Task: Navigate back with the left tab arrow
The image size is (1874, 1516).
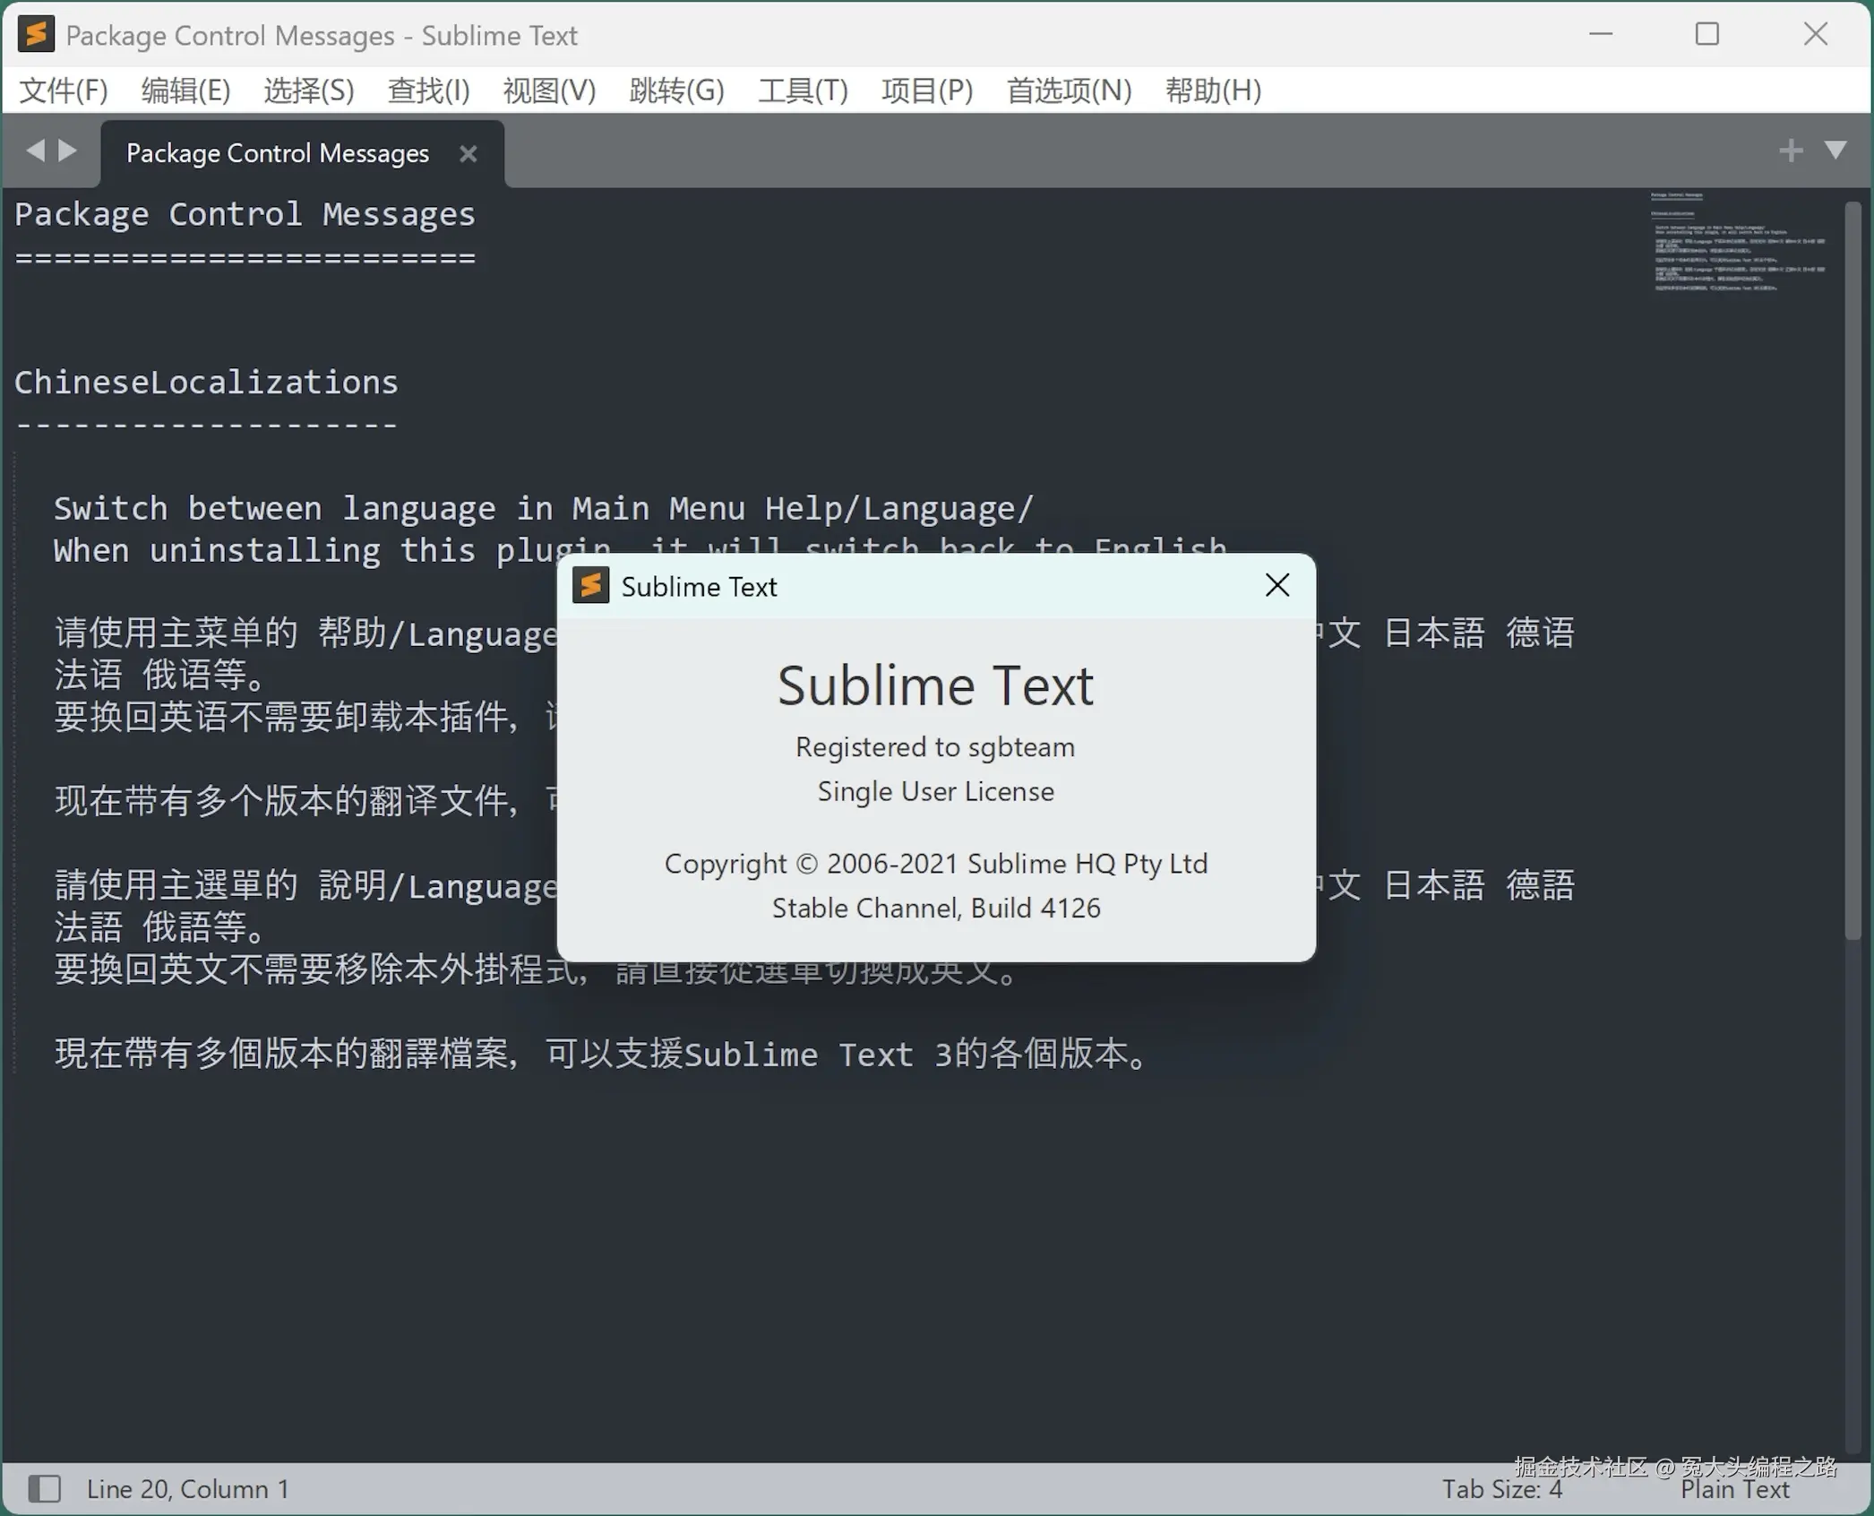Action: 34,151
